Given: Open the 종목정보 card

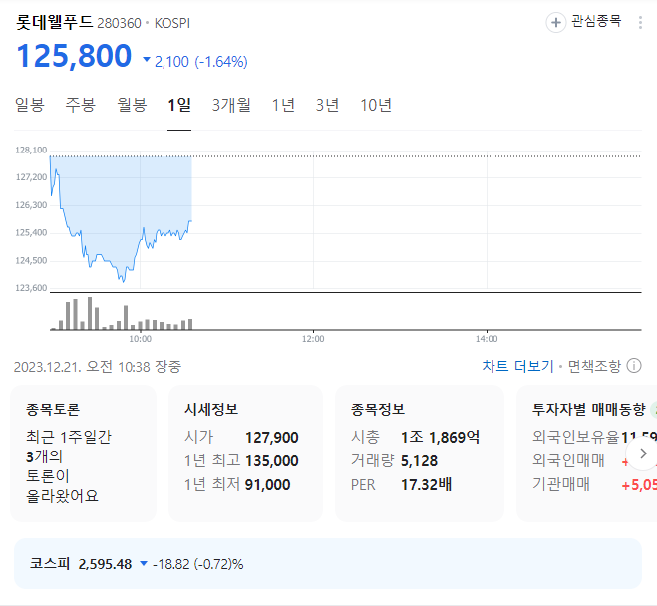Looking at the screenshot, I should coord(420,454).
